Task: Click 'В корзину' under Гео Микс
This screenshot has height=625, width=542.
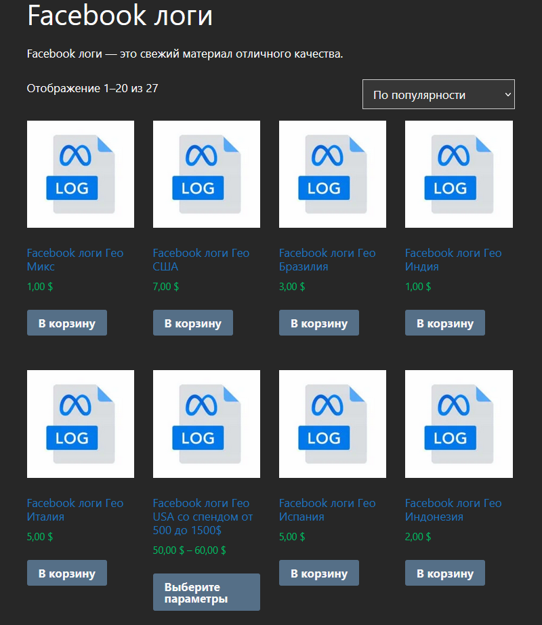Action: pos(67,323)
